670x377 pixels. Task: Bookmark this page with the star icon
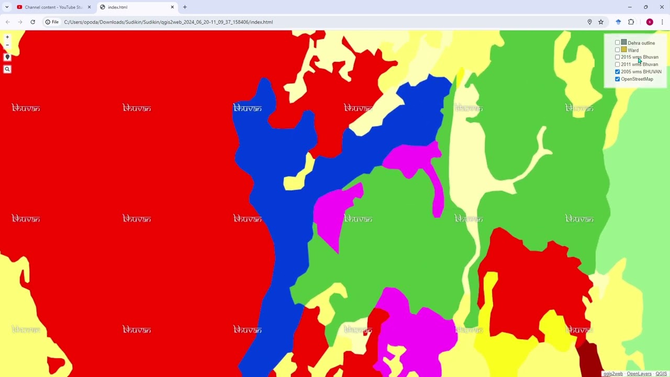pos(601,22)
